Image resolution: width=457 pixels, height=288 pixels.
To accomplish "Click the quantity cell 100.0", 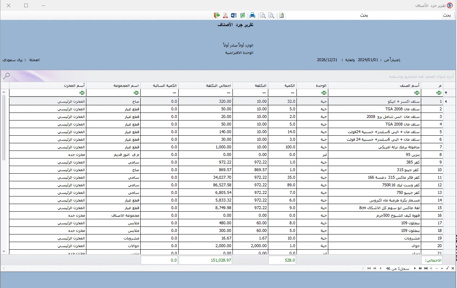I will click(283, 147).
